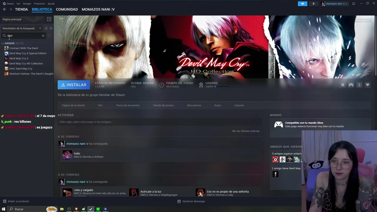Sort library by recent clock icon
Viewport: 377px width, 212px height.
point(46,28)
